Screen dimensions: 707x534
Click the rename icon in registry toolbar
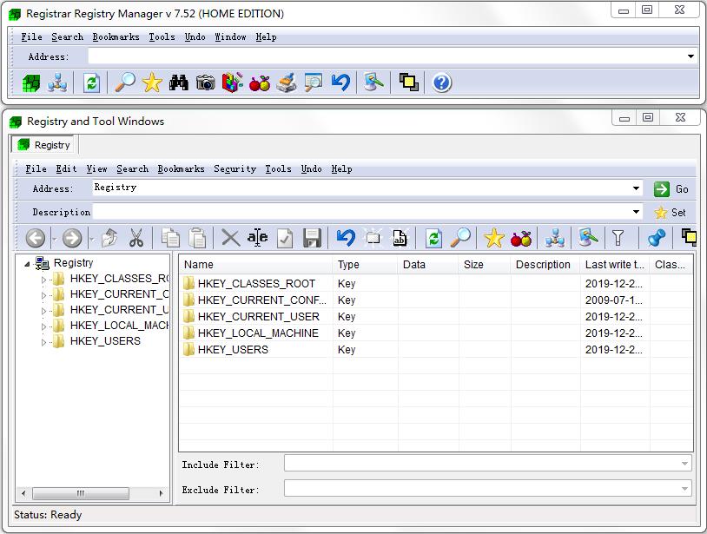[257, 238]
